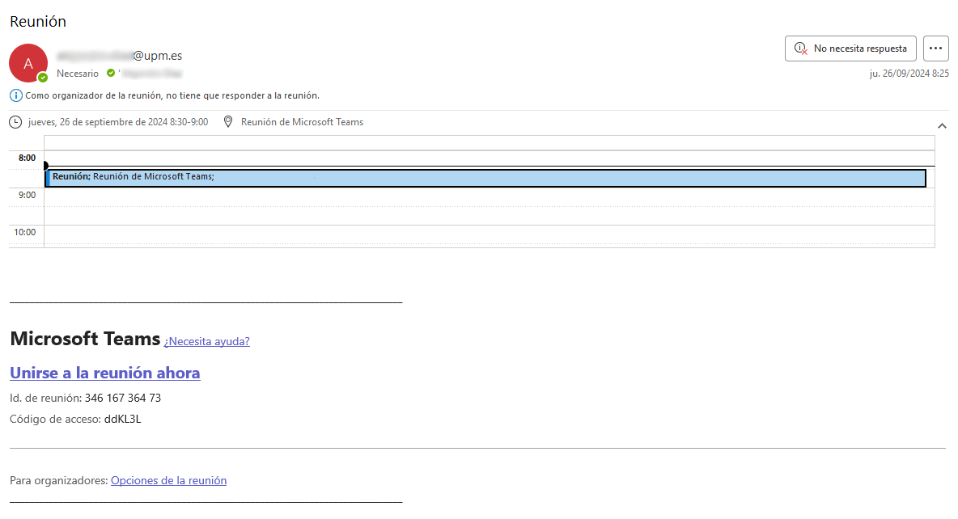958x519 pixels.
Task: Select the Reunión event in the calendar preview
Action: tap(485, 178)
